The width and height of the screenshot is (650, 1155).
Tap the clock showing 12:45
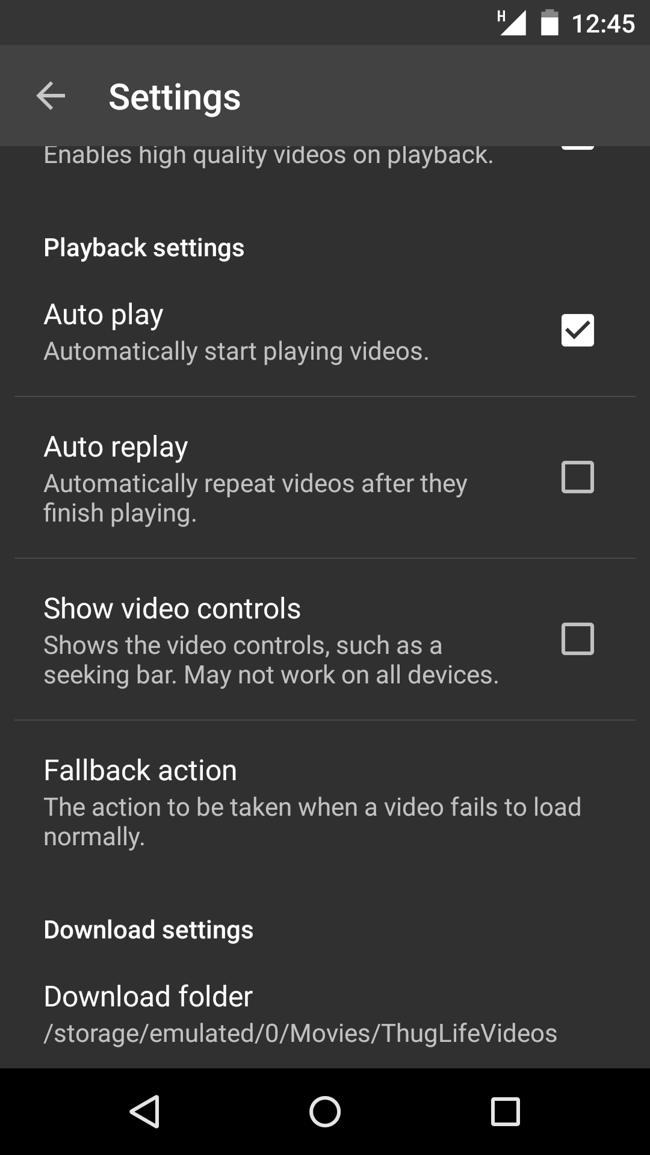point(603,24)
